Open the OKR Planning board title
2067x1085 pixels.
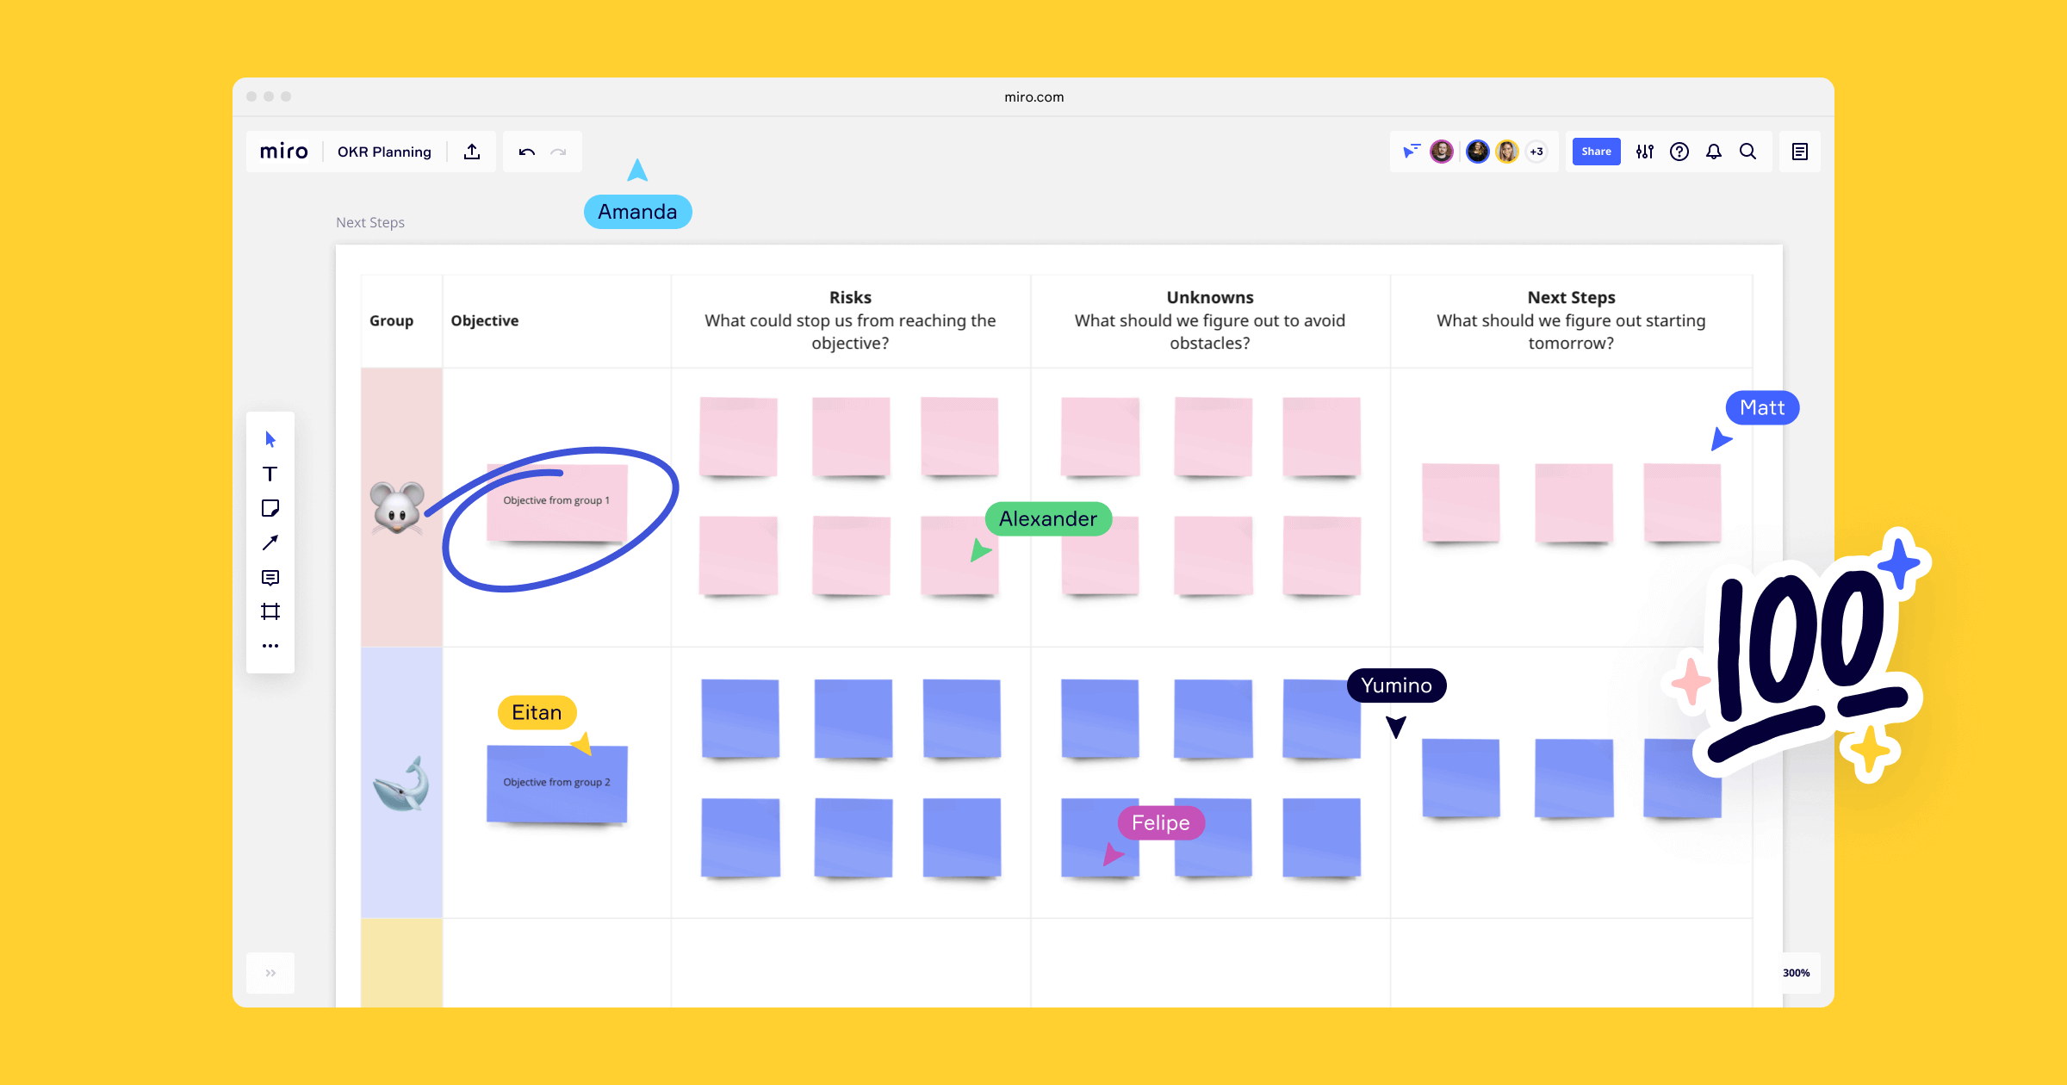[x=384, y=152]
